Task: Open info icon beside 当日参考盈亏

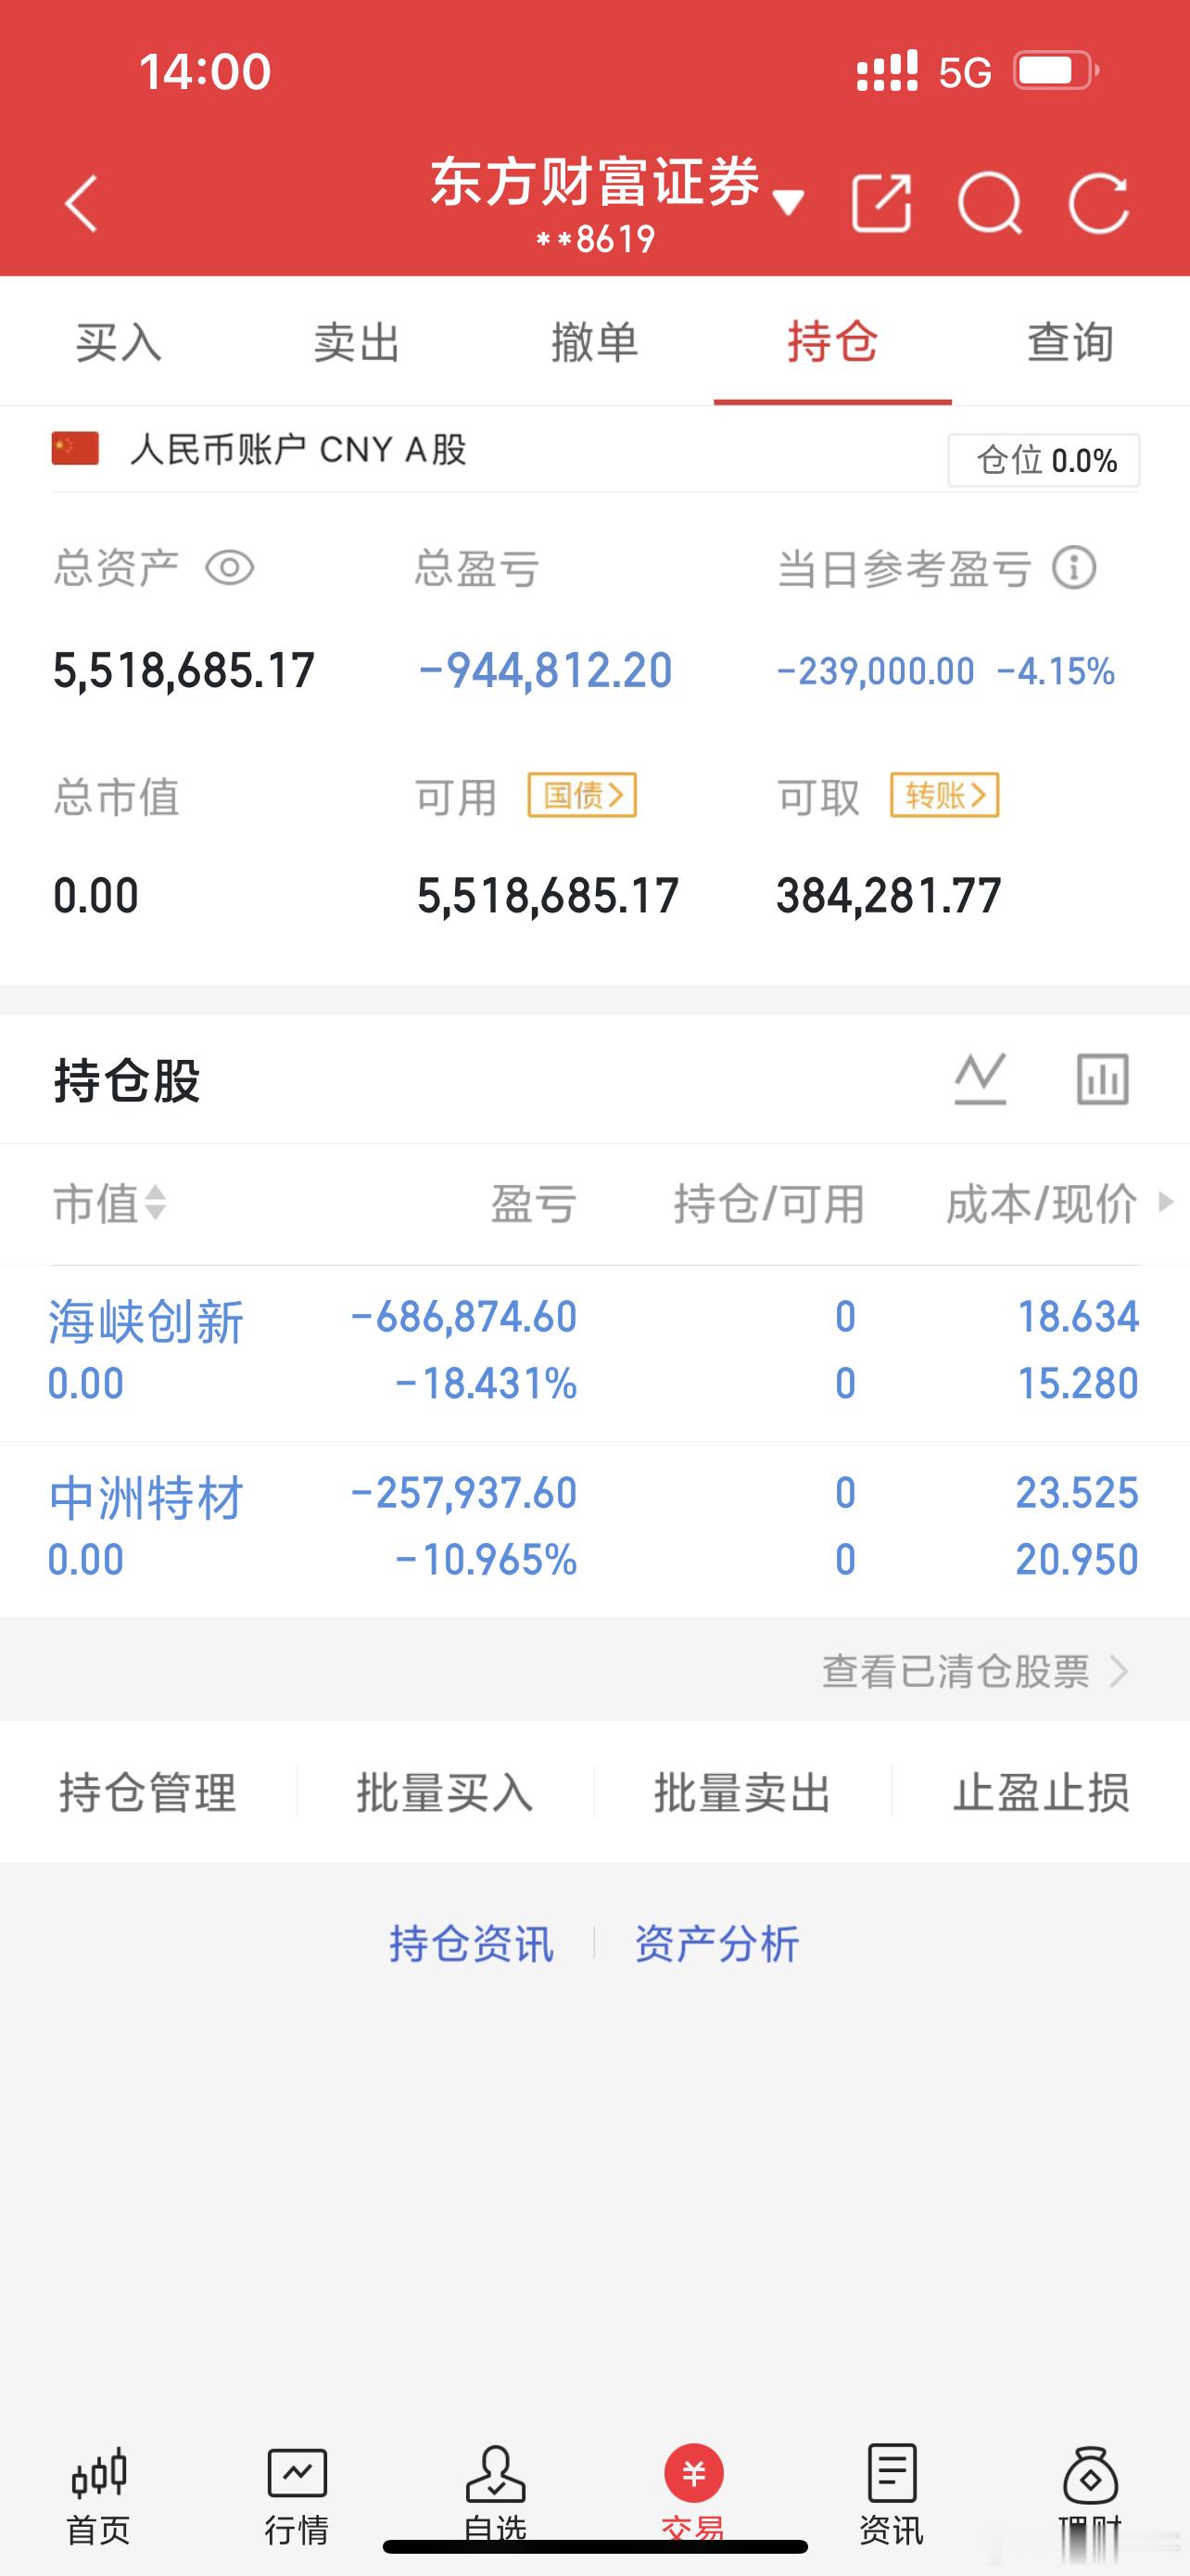Action: click(1074, 568)
